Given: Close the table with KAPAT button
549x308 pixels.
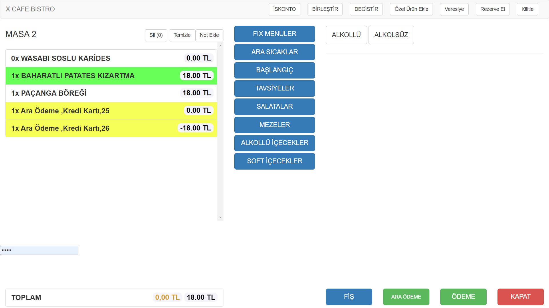Looking at the screenshot, I should [520, 297].
